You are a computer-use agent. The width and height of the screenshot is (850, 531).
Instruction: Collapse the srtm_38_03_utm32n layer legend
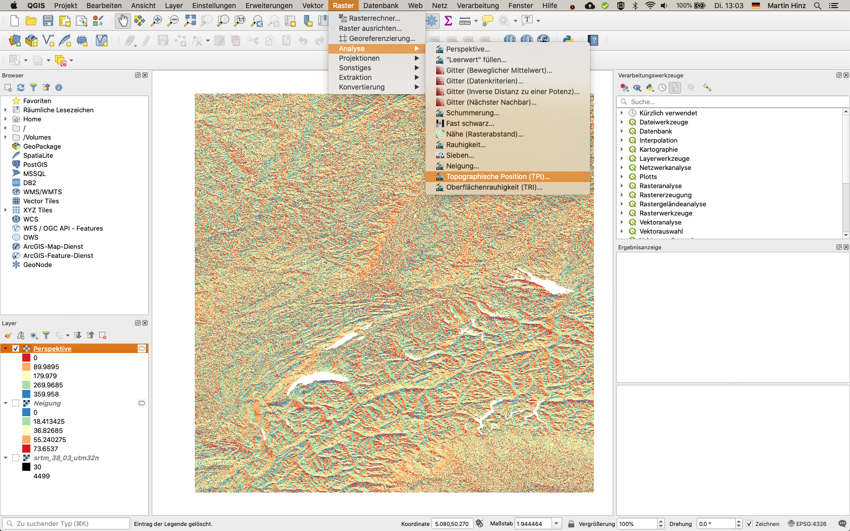[x=6, y=458]
